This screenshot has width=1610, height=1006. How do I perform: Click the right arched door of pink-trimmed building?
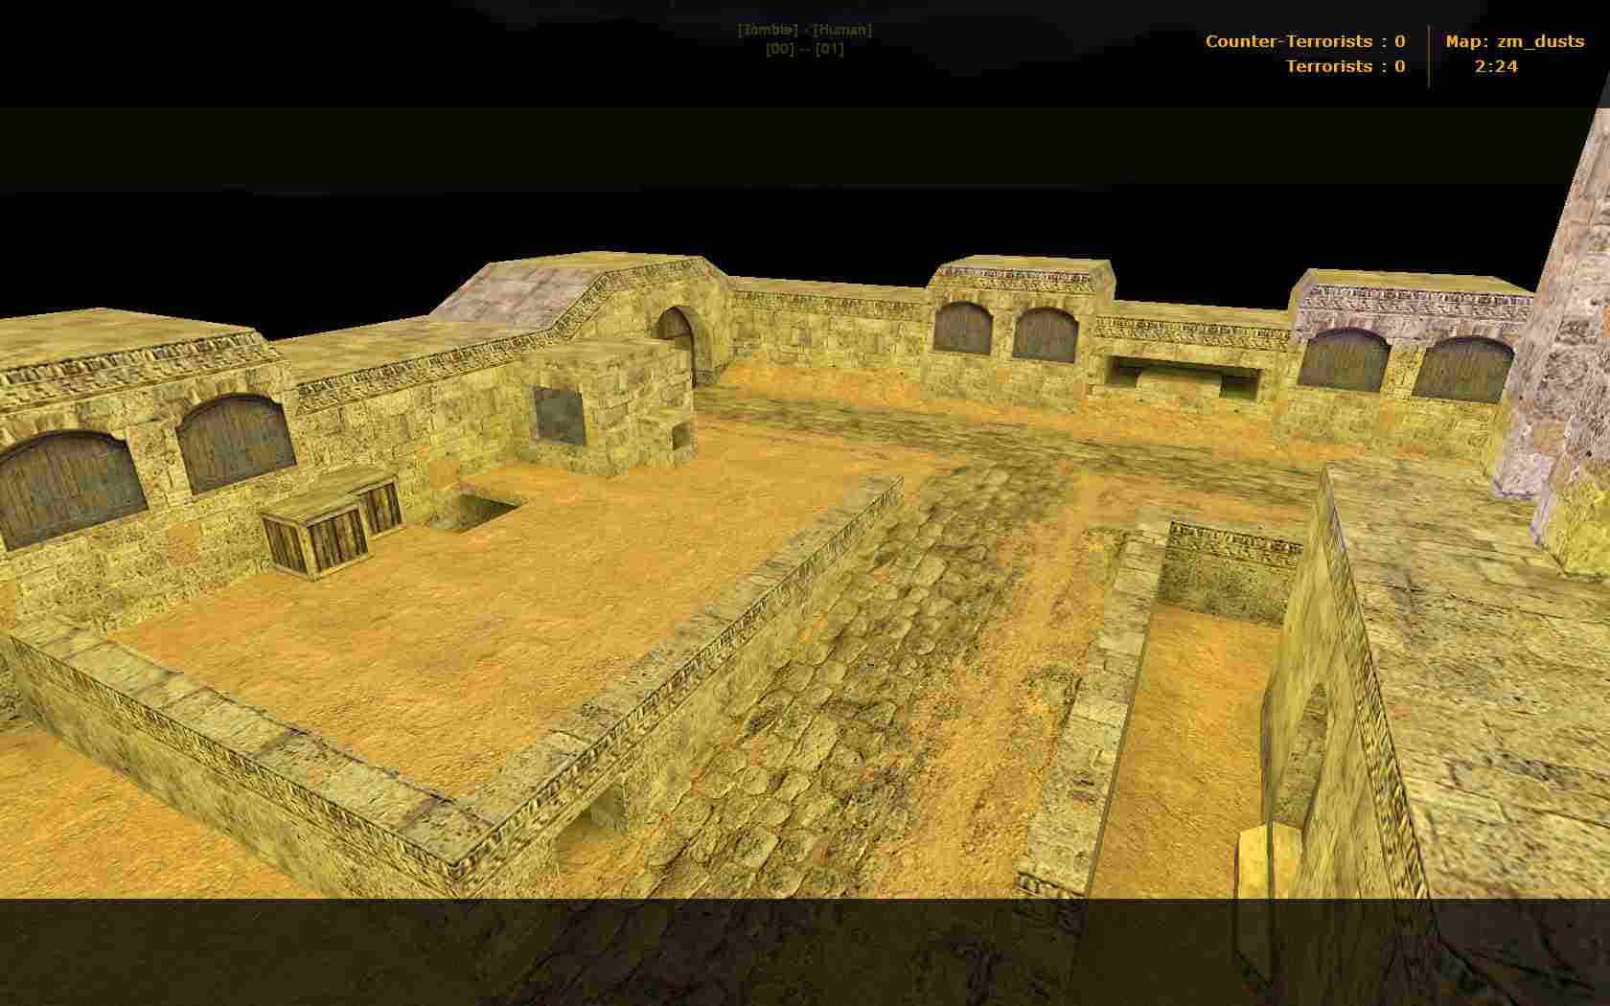point(1463,369)
